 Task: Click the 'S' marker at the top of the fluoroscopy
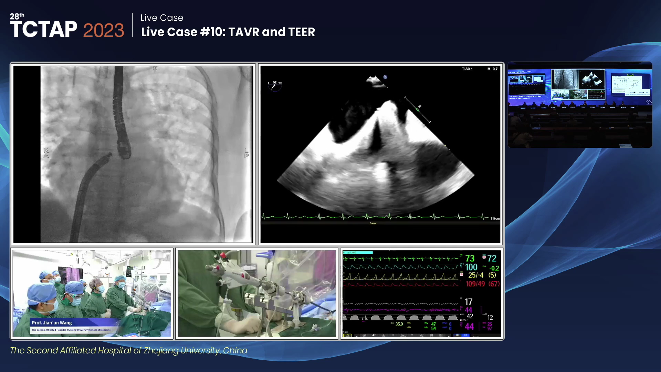[x=155, y=68]
